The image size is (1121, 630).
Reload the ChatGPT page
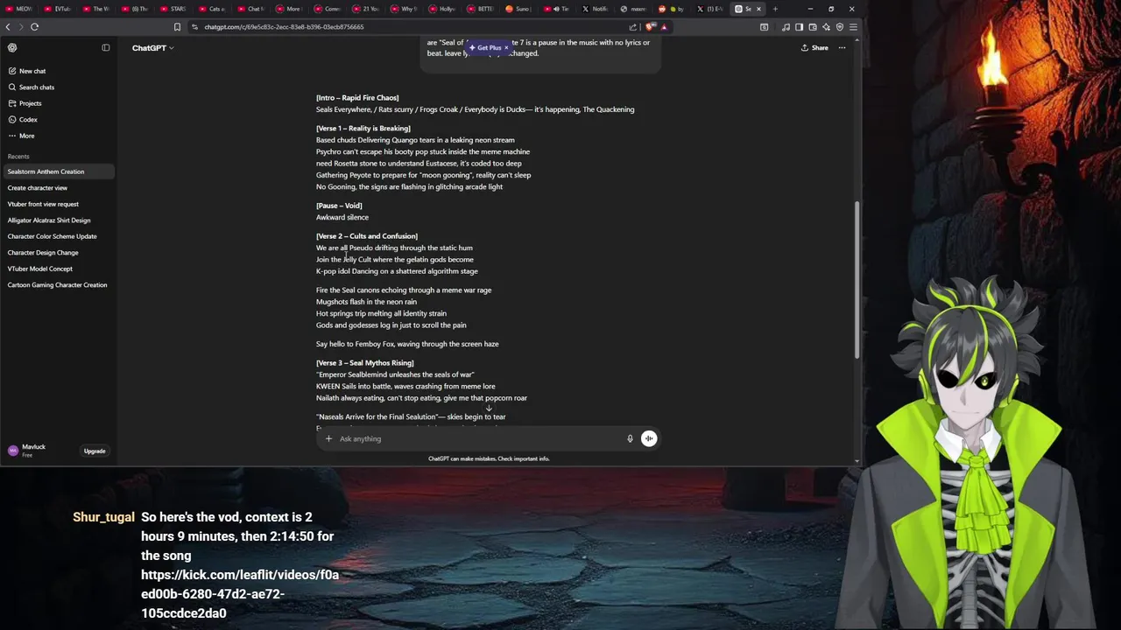point(34,26)
